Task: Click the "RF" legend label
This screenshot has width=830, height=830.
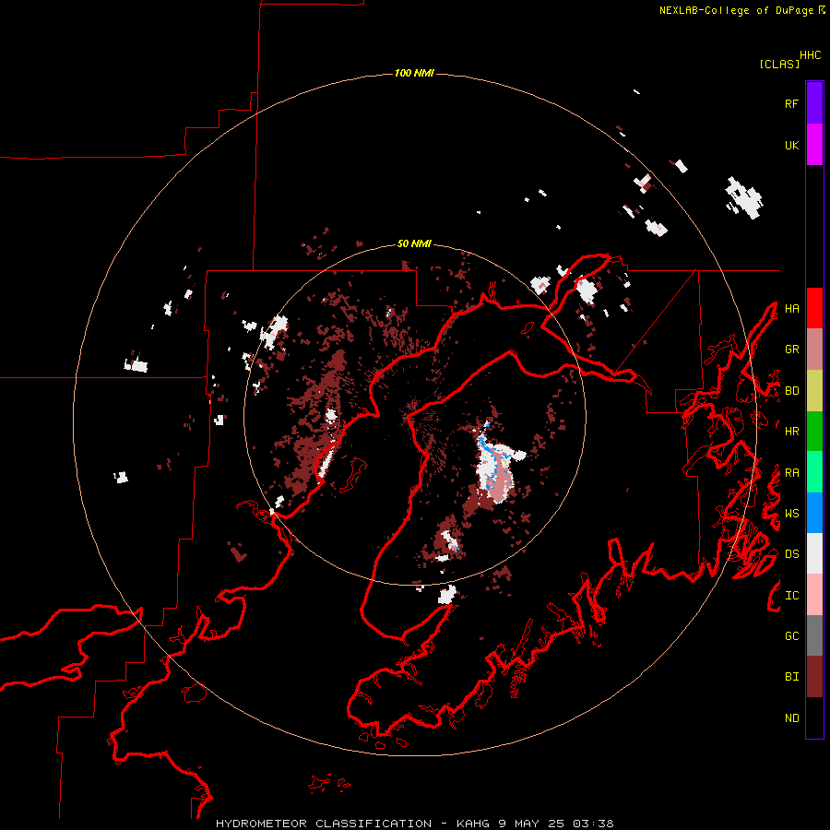Action: 791,103
